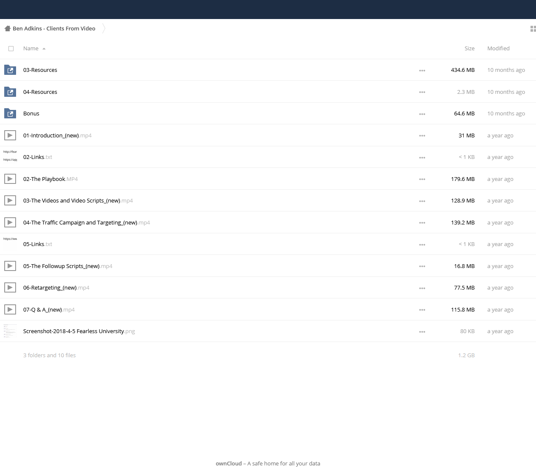536x476 pixels.
Task: Open the 05-Links.txt preview thumbnail
Action: 10,244
